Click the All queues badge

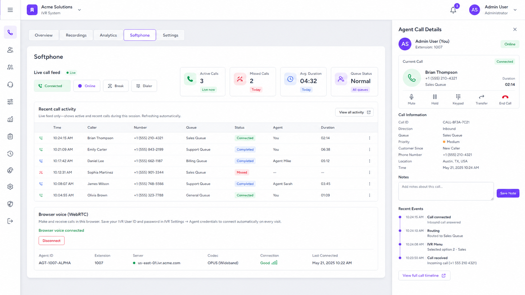pyautogui.click(x=360, y=90)
